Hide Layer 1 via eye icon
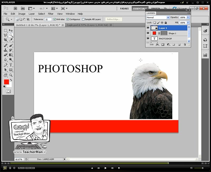 pyautogui.click(x=148, y=28)
